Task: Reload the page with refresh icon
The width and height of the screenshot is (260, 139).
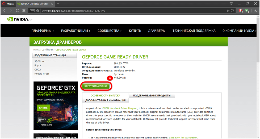Action: (18, 11)
